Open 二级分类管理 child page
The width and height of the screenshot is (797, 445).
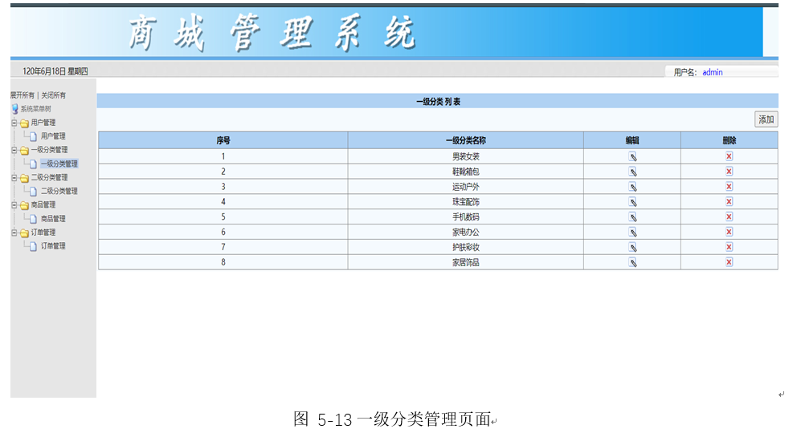59,191
